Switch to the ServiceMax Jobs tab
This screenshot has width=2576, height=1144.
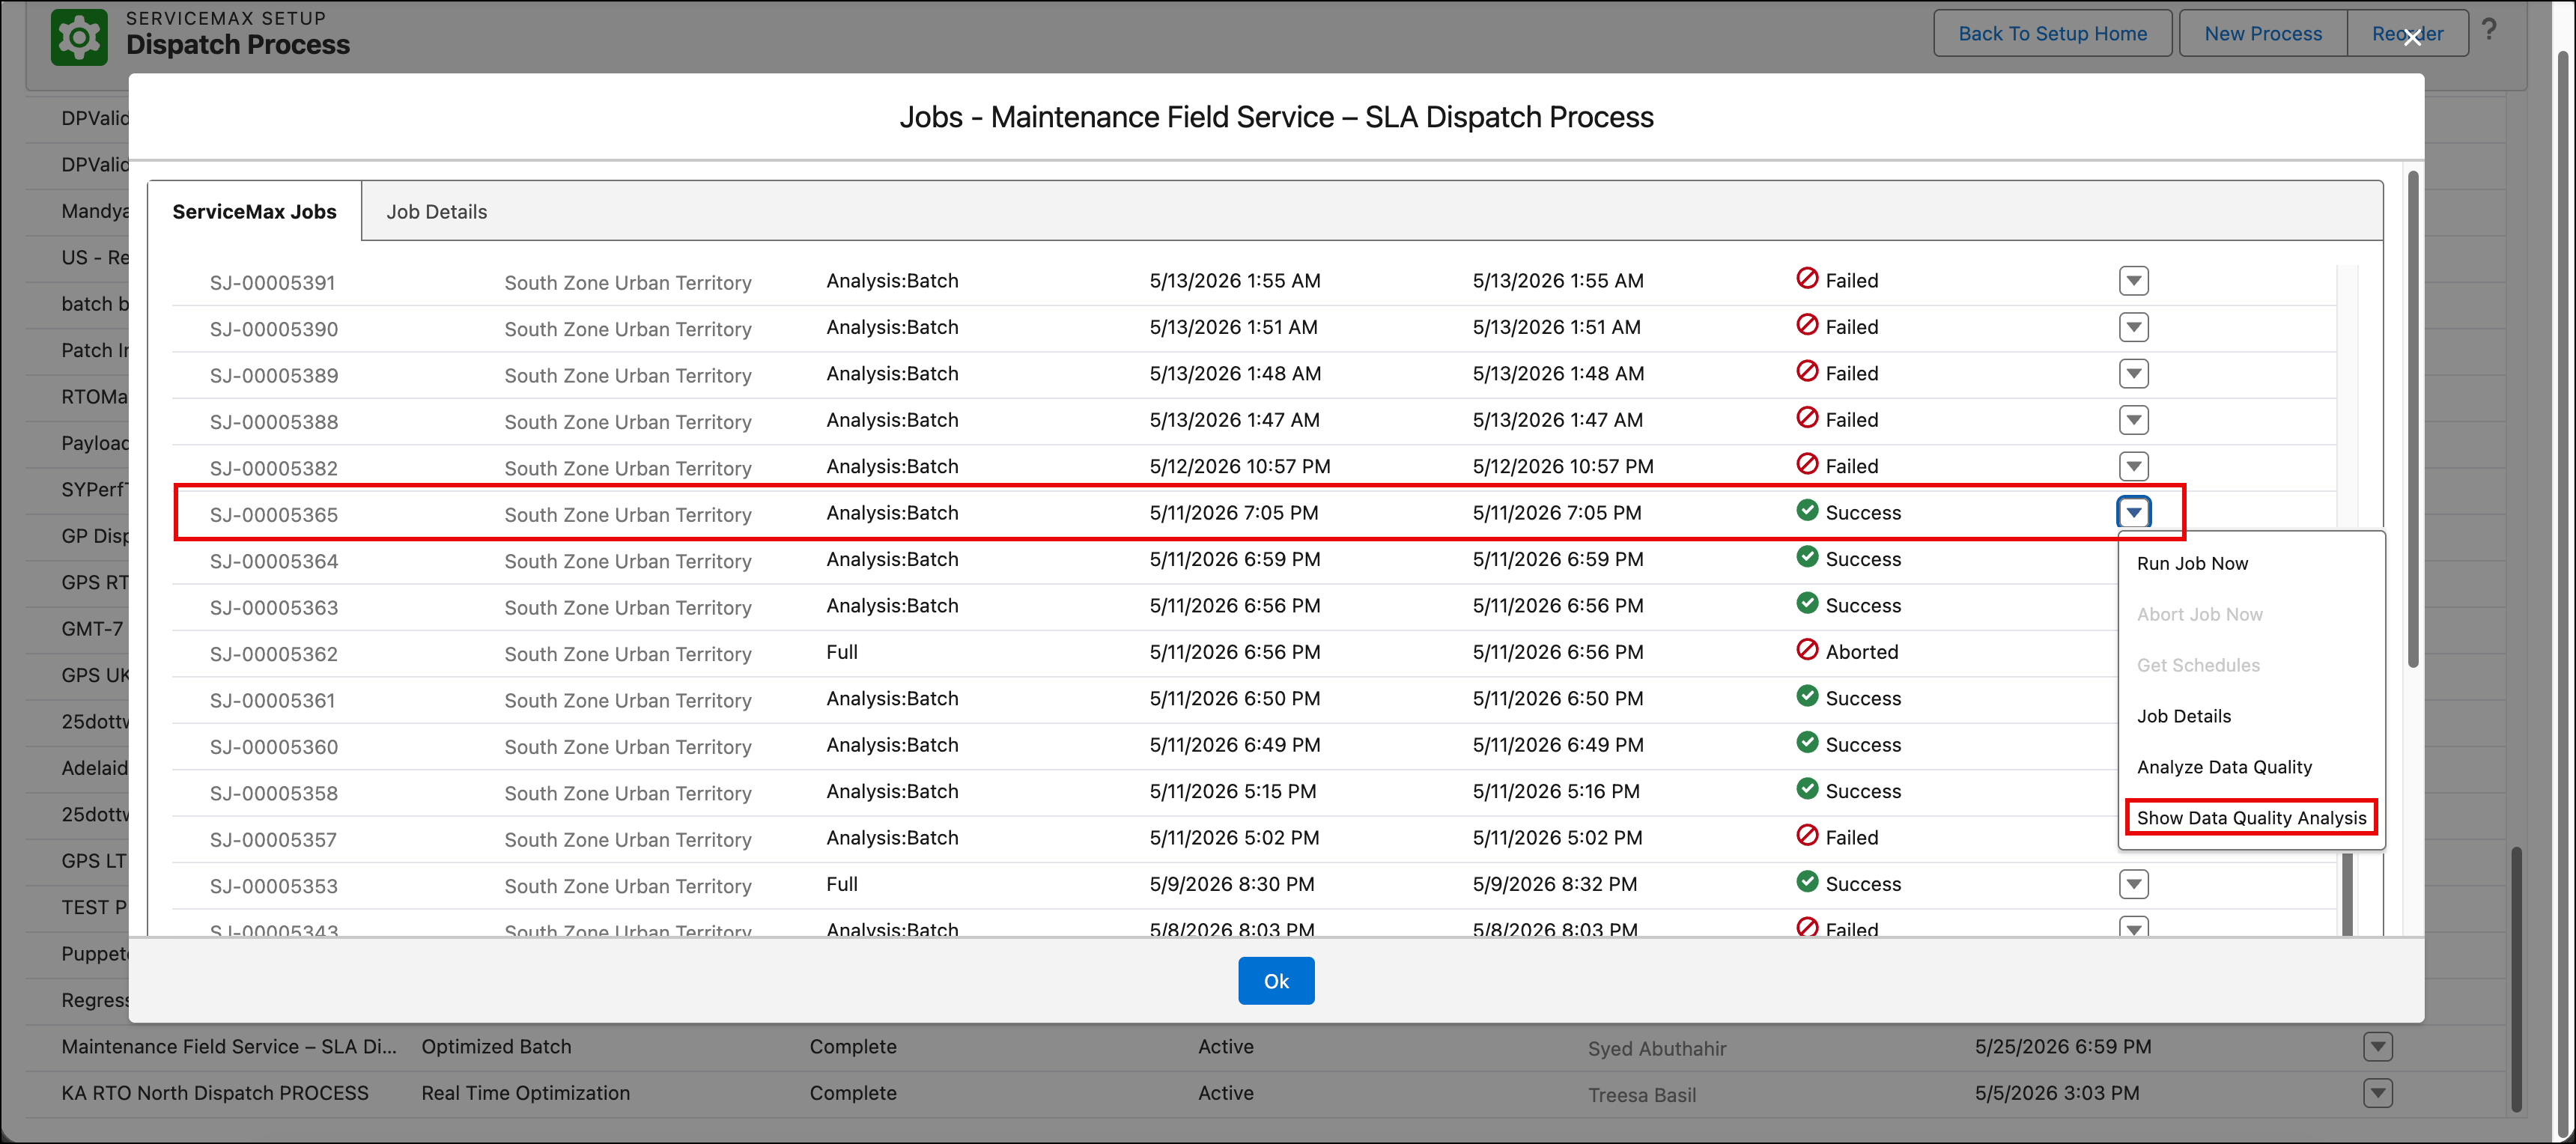(254, 212)
